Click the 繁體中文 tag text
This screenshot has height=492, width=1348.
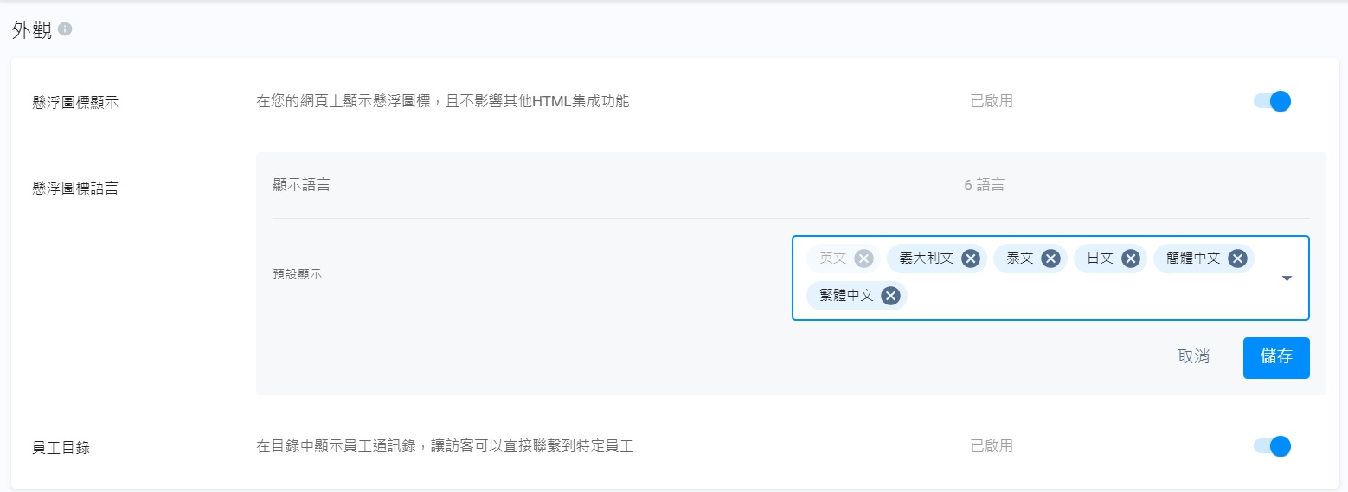point(846,296)
